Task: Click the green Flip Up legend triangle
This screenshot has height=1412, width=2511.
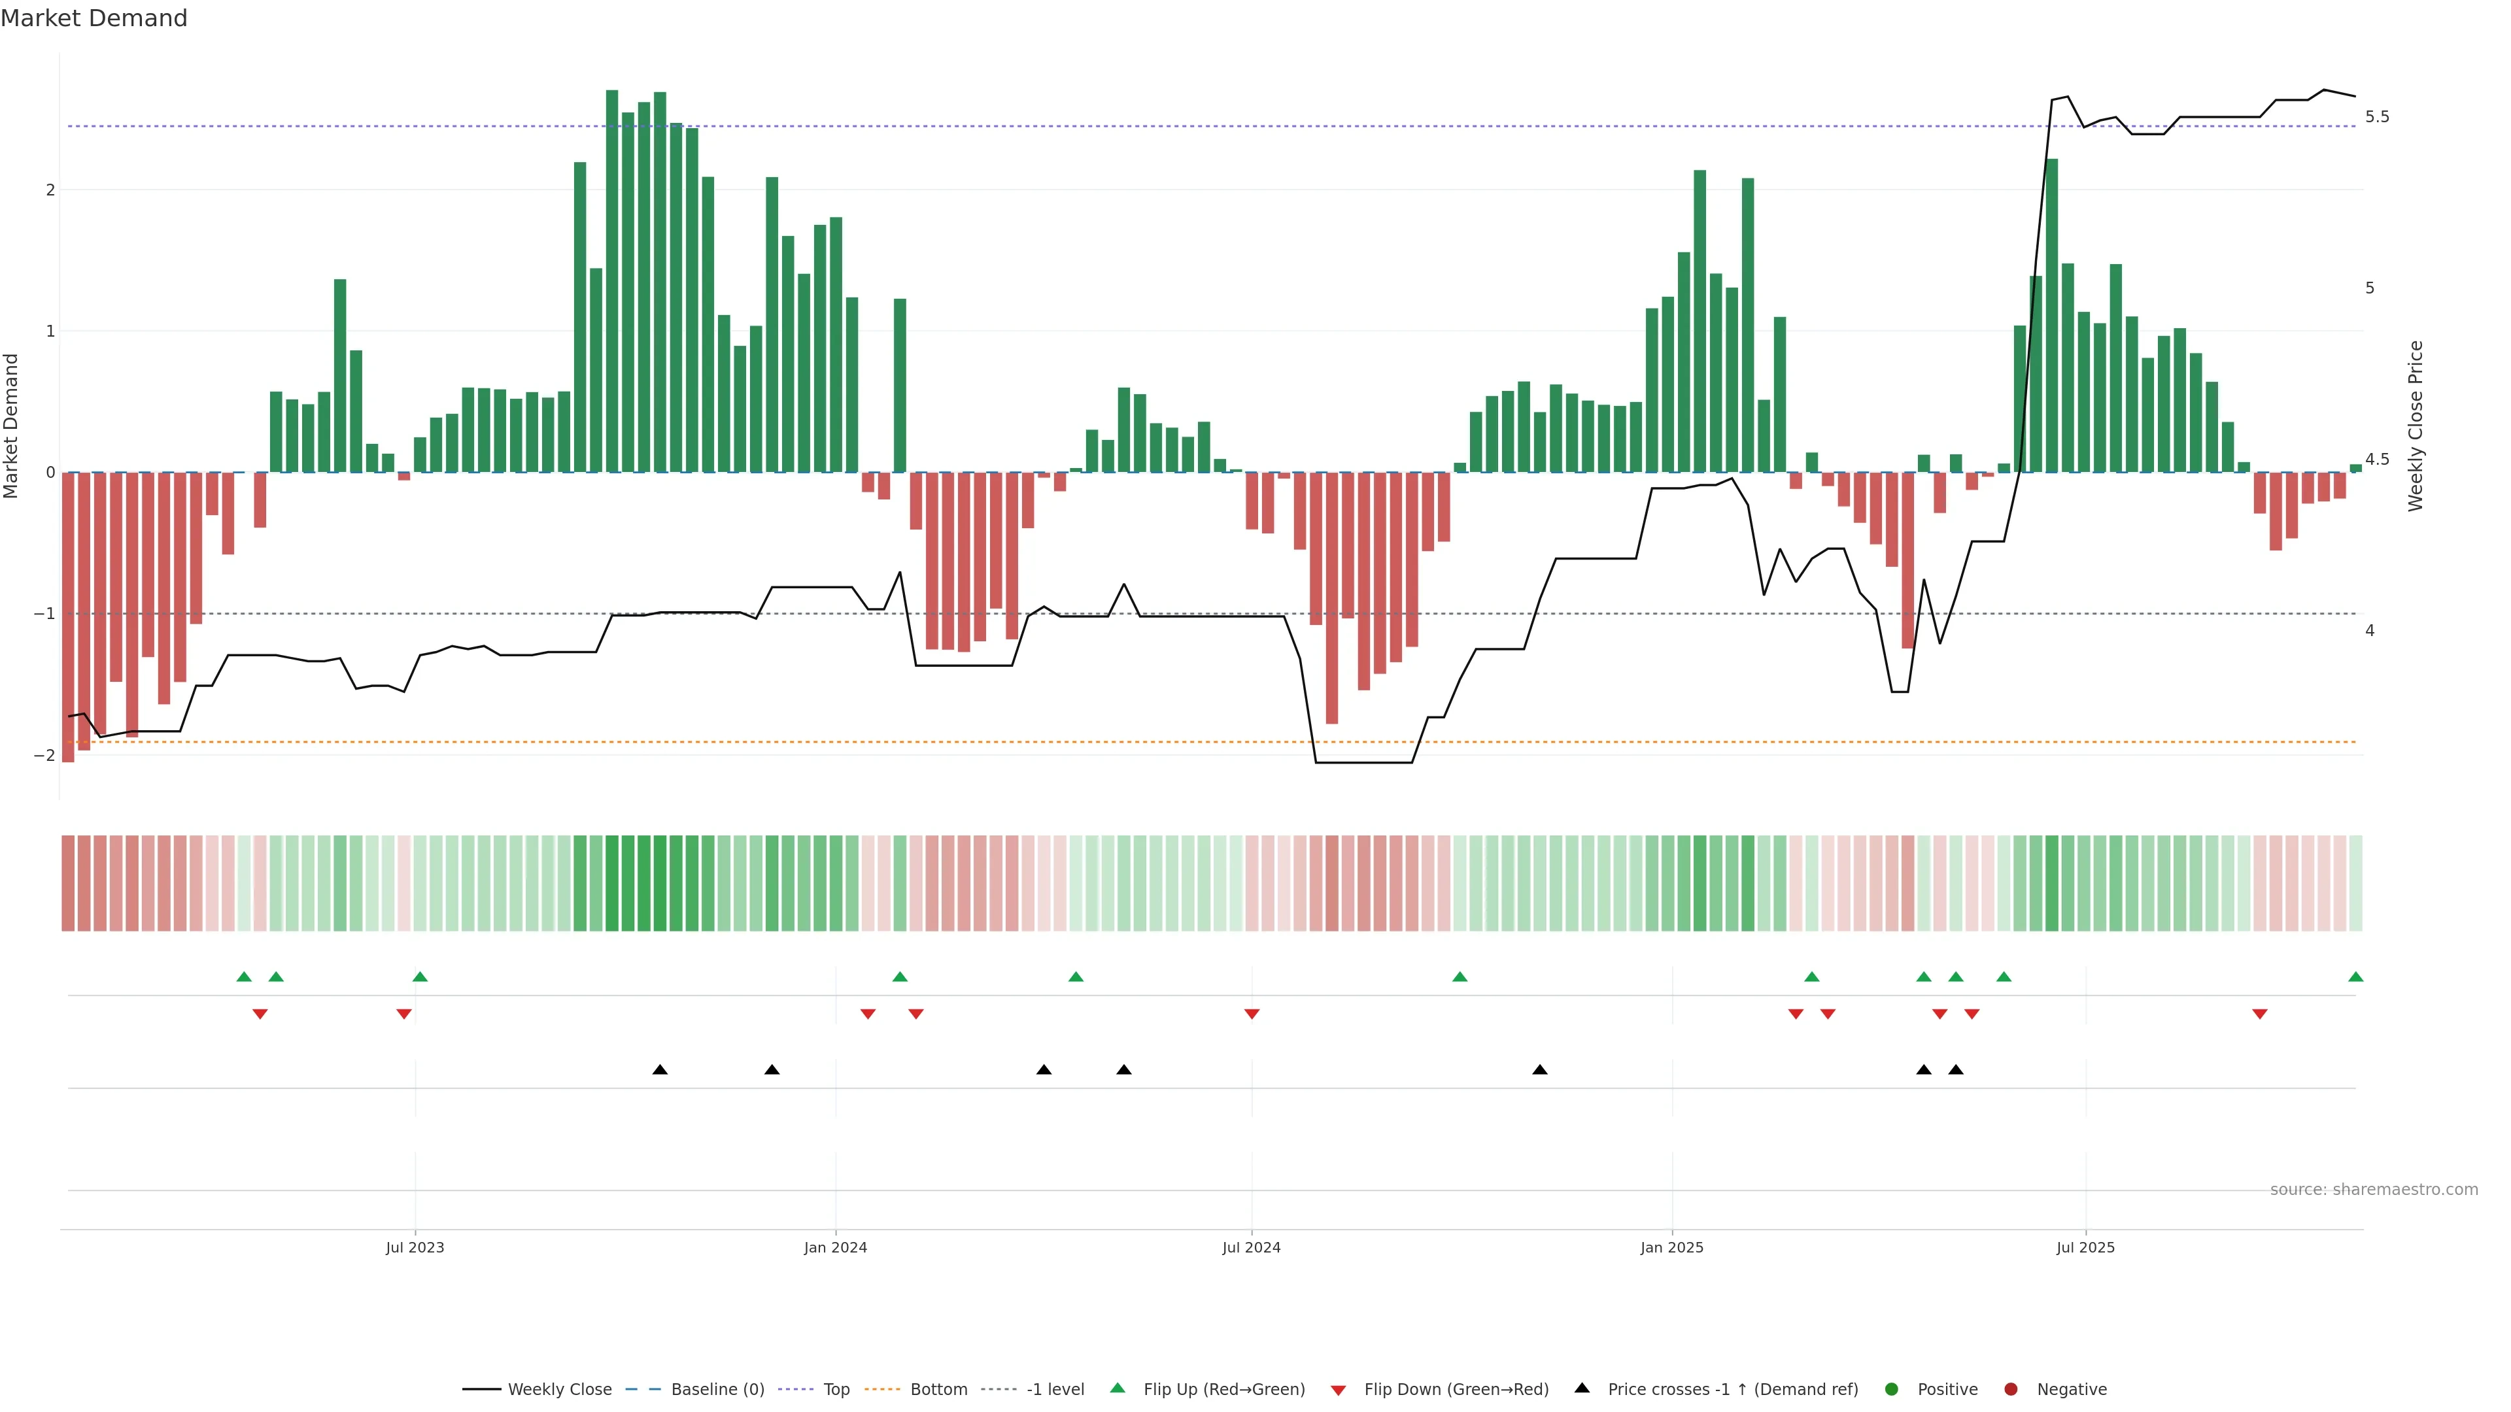Action: click(1118, 1388)
